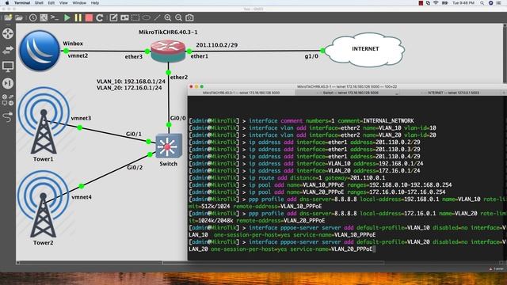Select the Switch node icon

(169, 146)
